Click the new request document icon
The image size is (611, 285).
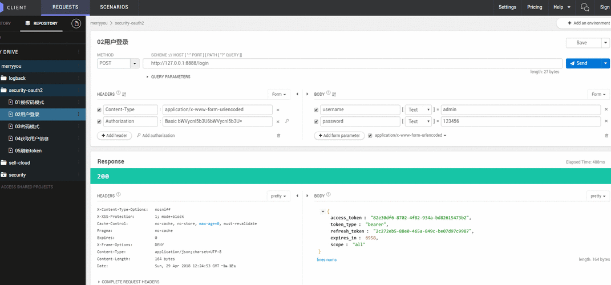[x=76, y=23]
